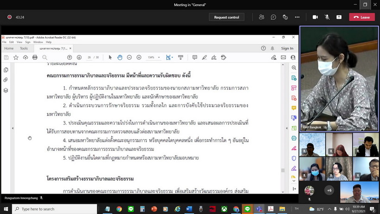Collapse the right tools pane arrow
The width and height of the screenshot is (380, 214).
coord(287,128)
